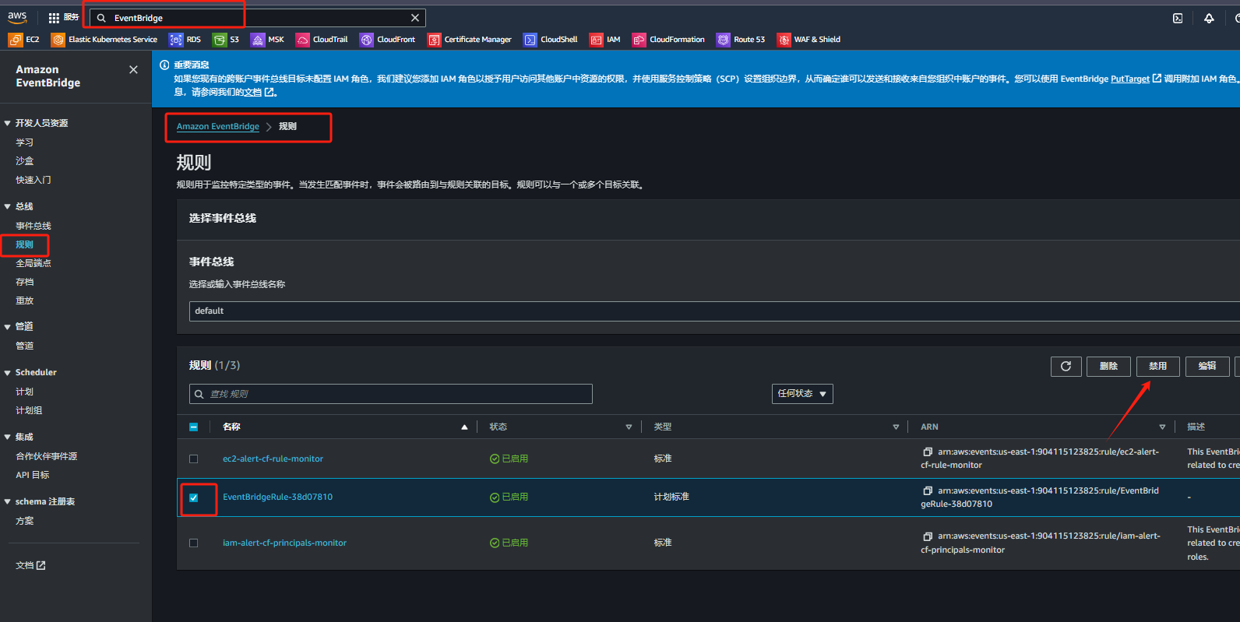
Task: Focus the 查找 规则 search field
Action: pos(391,394)
